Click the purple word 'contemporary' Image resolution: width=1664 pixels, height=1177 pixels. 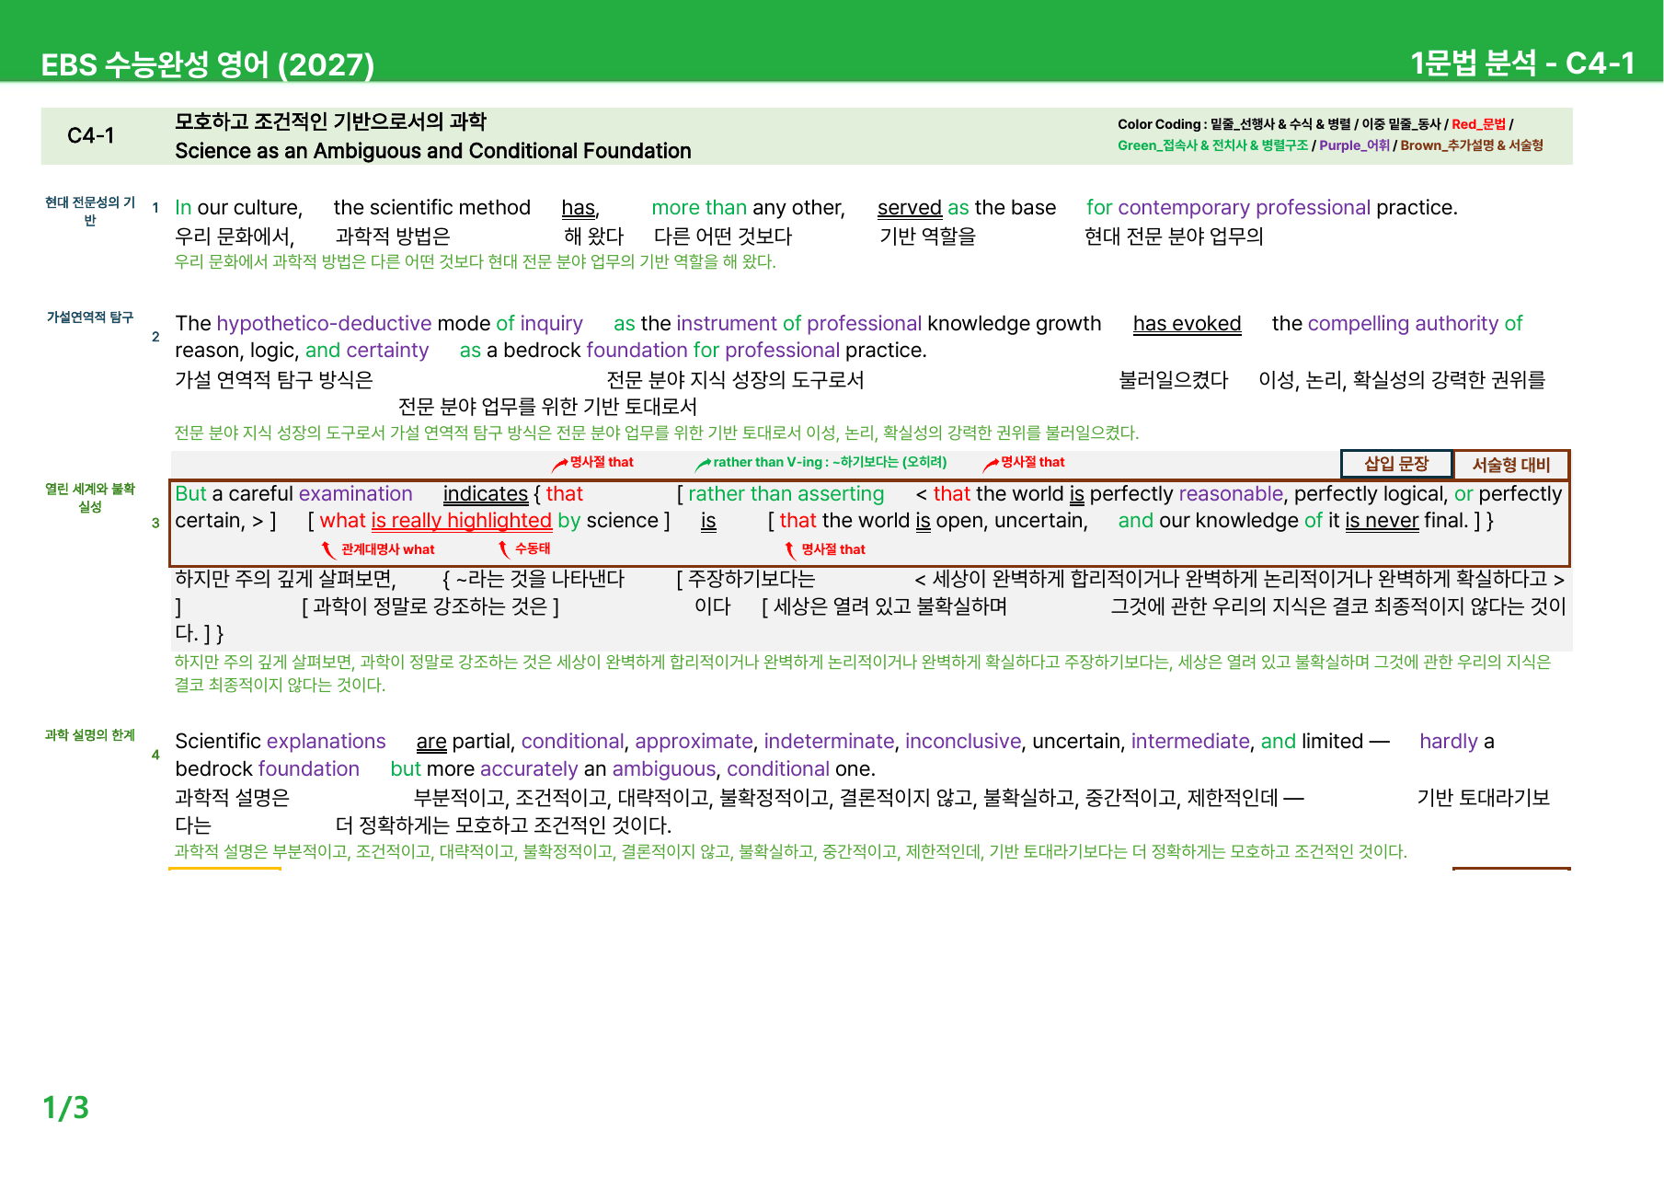(1184, 208)
